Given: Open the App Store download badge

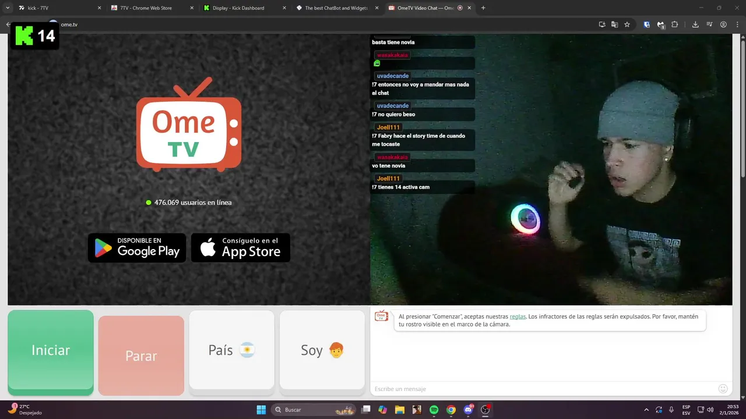Looking at the screenshot, I should point(241,248).
